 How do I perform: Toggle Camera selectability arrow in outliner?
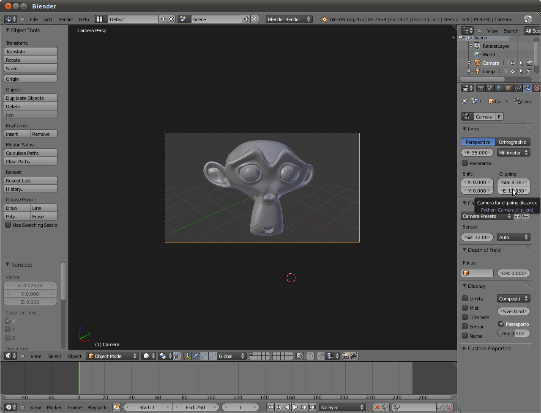[521, 63]
